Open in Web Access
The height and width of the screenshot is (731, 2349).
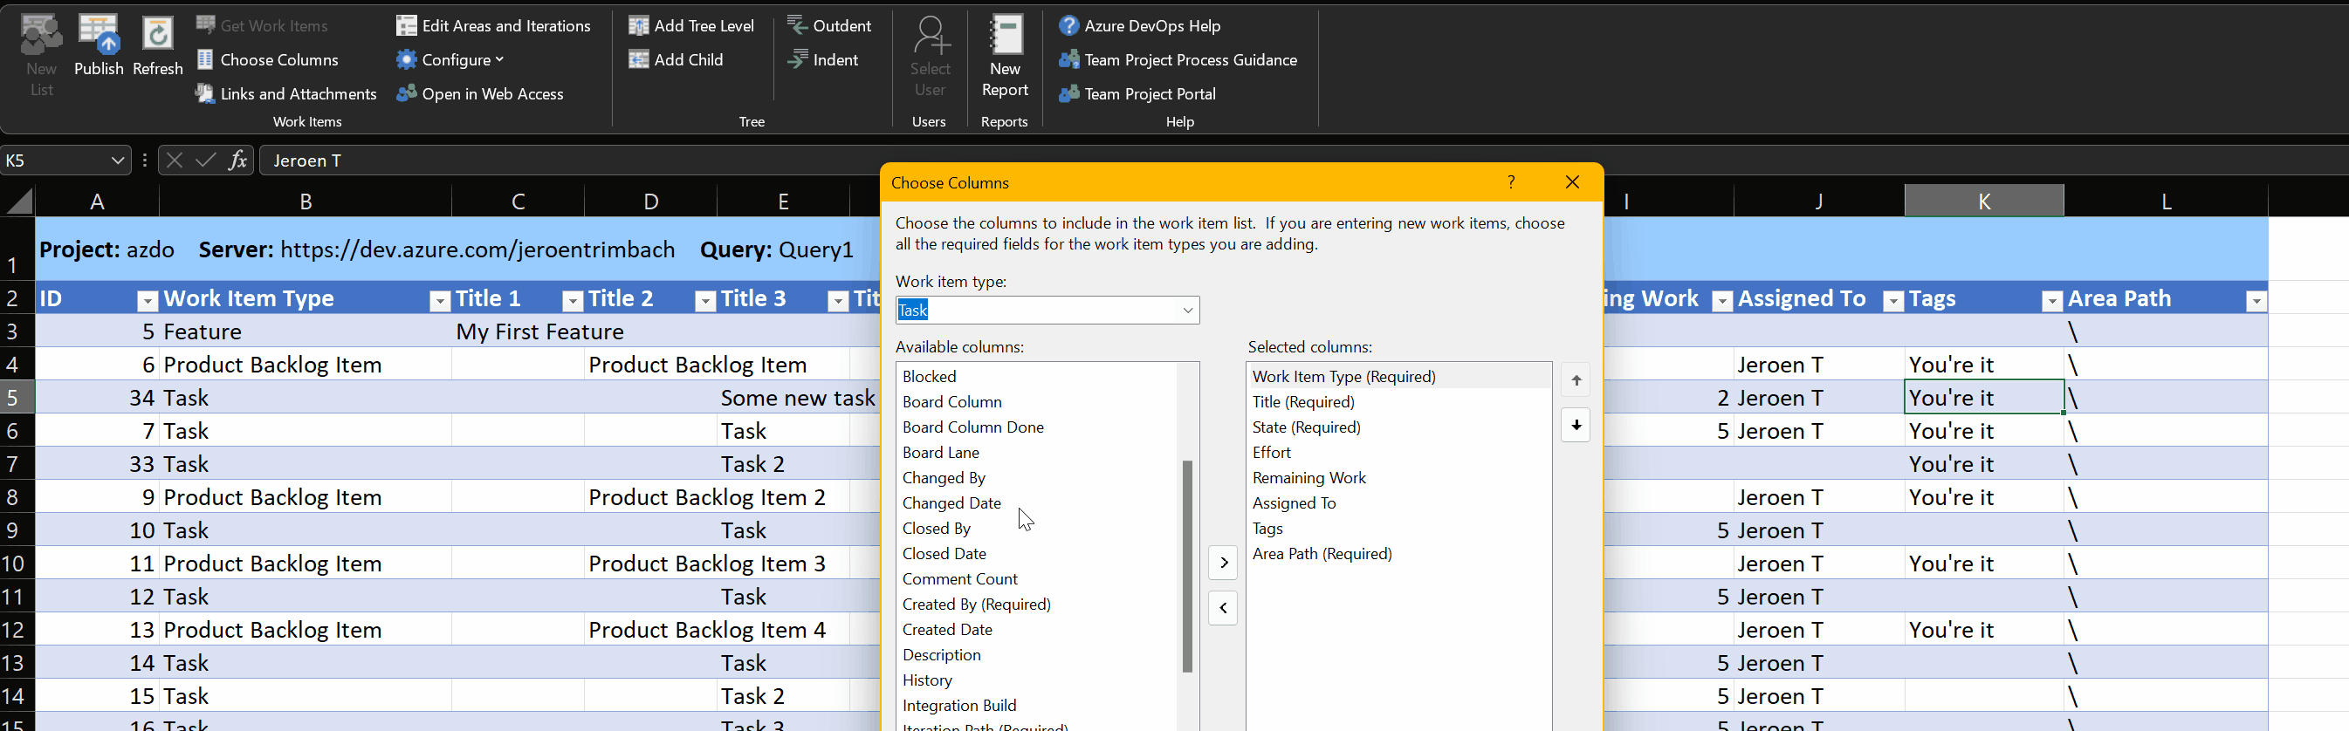(481, 93)
